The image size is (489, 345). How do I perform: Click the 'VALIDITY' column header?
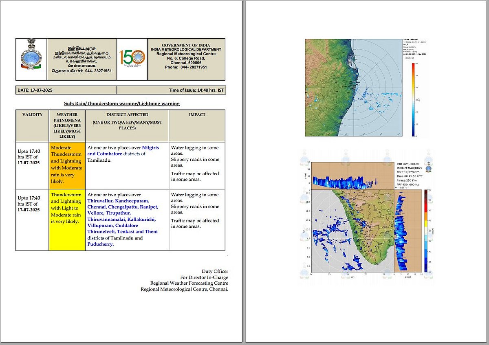pos(32,114)
